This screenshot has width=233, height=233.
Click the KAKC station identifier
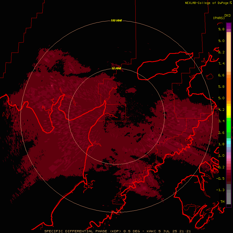151,231
